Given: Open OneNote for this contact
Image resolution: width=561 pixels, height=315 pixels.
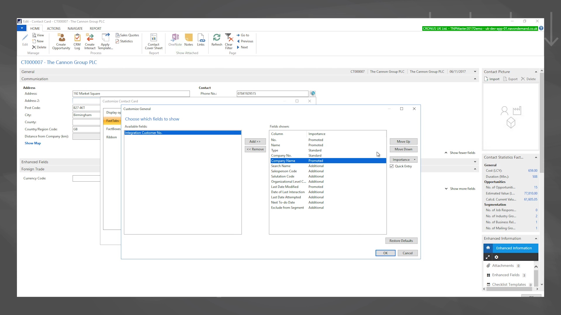Looking at the screenshot, I should tap(175, 41).
